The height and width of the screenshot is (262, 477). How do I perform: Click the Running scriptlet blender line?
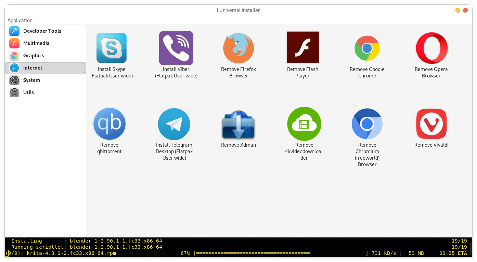[87, 247]
